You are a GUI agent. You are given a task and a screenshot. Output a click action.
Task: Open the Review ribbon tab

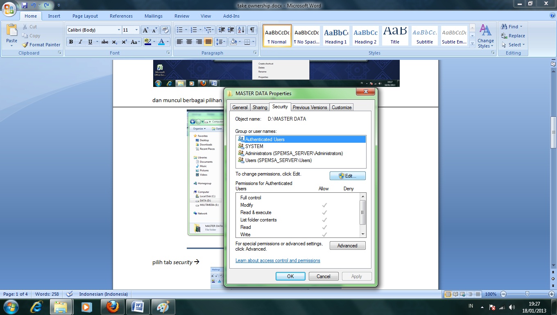(x=182, y=16)
